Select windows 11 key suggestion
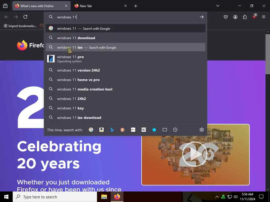Screen dimensions: 270x202 [x=126, y=108]
